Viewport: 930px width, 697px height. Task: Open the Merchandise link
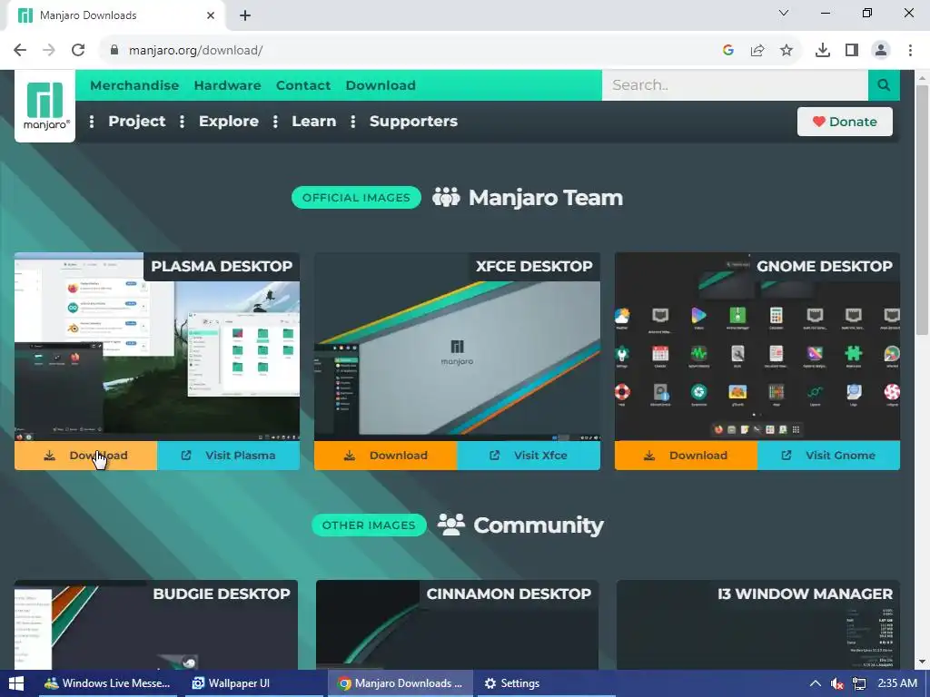pos(134,85)
